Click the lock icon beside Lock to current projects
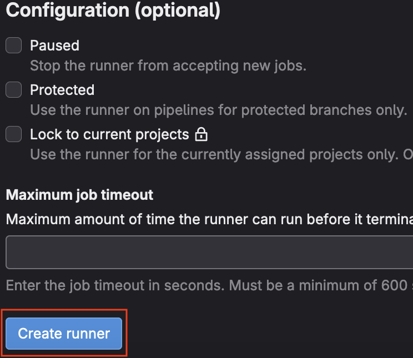Screen dimensions: 413x358 (x=202, y=134)
